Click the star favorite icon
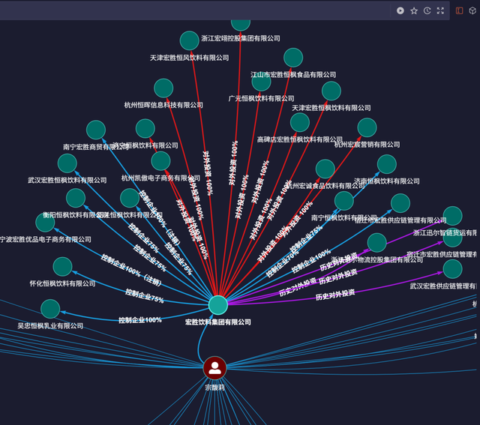 pos(414,10)
